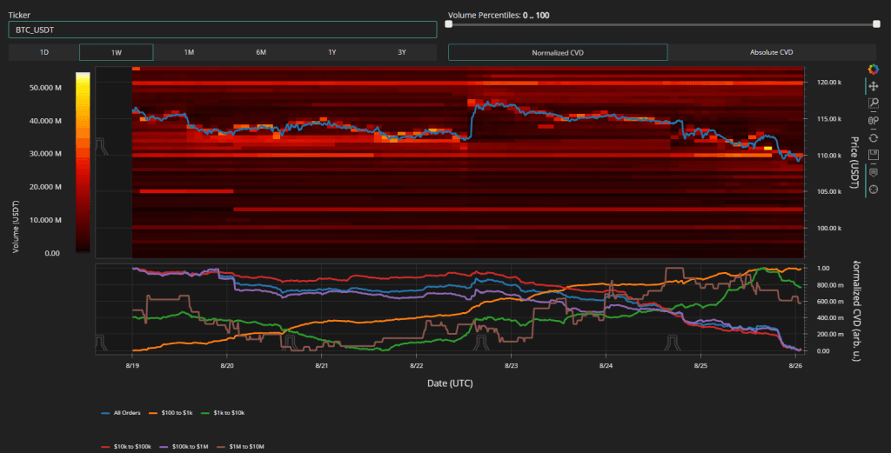Select the 6M time range
This screenshot has height=453, width=891.
click(x=261, y=52)
